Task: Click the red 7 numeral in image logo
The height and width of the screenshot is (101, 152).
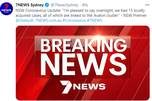Action: coord(66,87)
